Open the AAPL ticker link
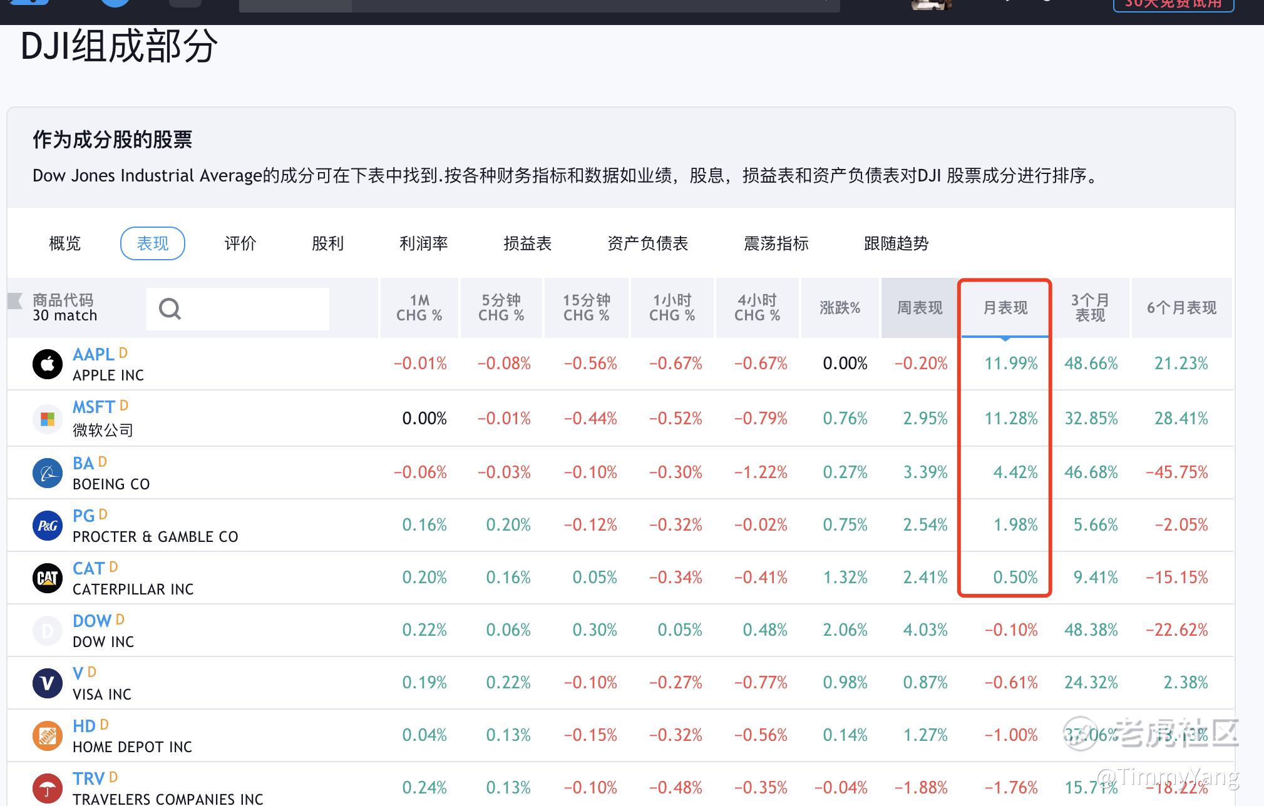The image size is (1264, 806). tap(94, 355)
